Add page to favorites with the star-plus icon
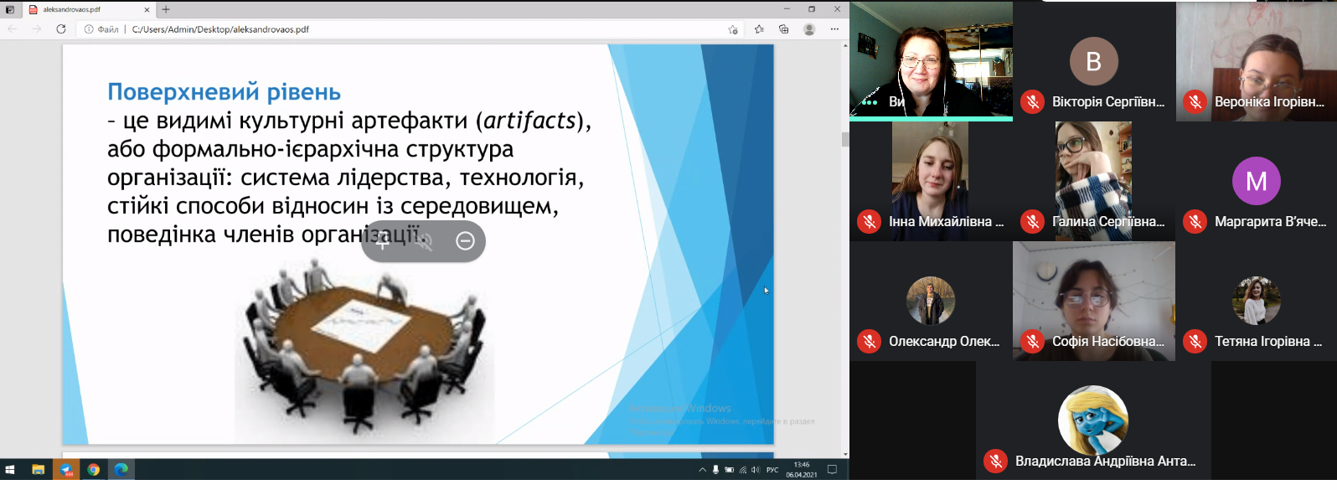The height and width of the screenshot is (490, 1337). tap(733, 29)
